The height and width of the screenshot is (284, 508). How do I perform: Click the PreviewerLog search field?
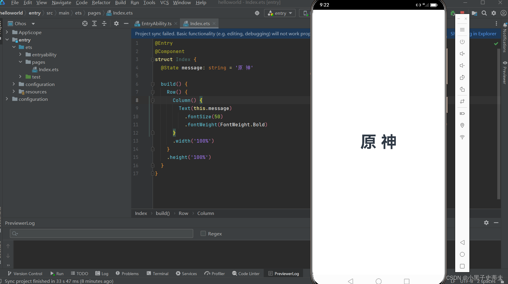102,233
